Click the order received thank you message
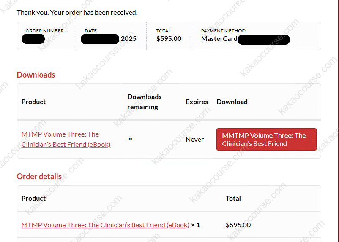Screen dimensions: 339x242 click(77, 12)
